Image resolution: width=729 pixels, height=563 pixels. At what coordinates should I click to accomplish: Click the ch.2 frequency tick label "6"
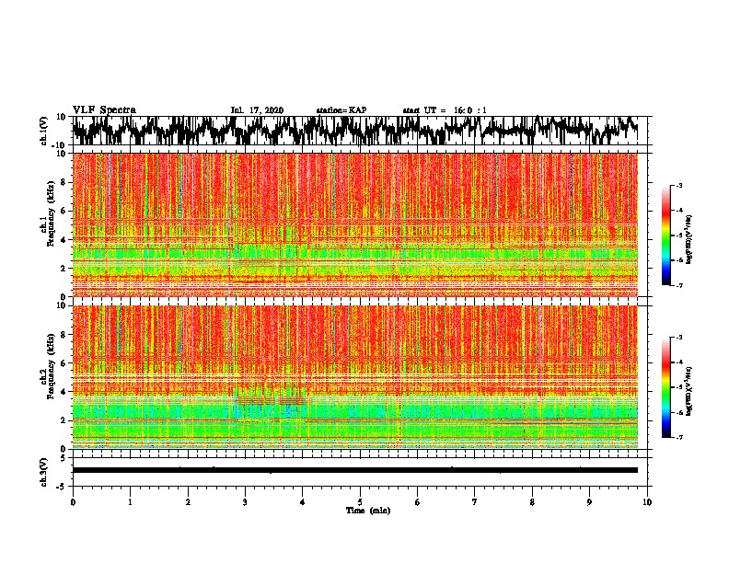64,363
